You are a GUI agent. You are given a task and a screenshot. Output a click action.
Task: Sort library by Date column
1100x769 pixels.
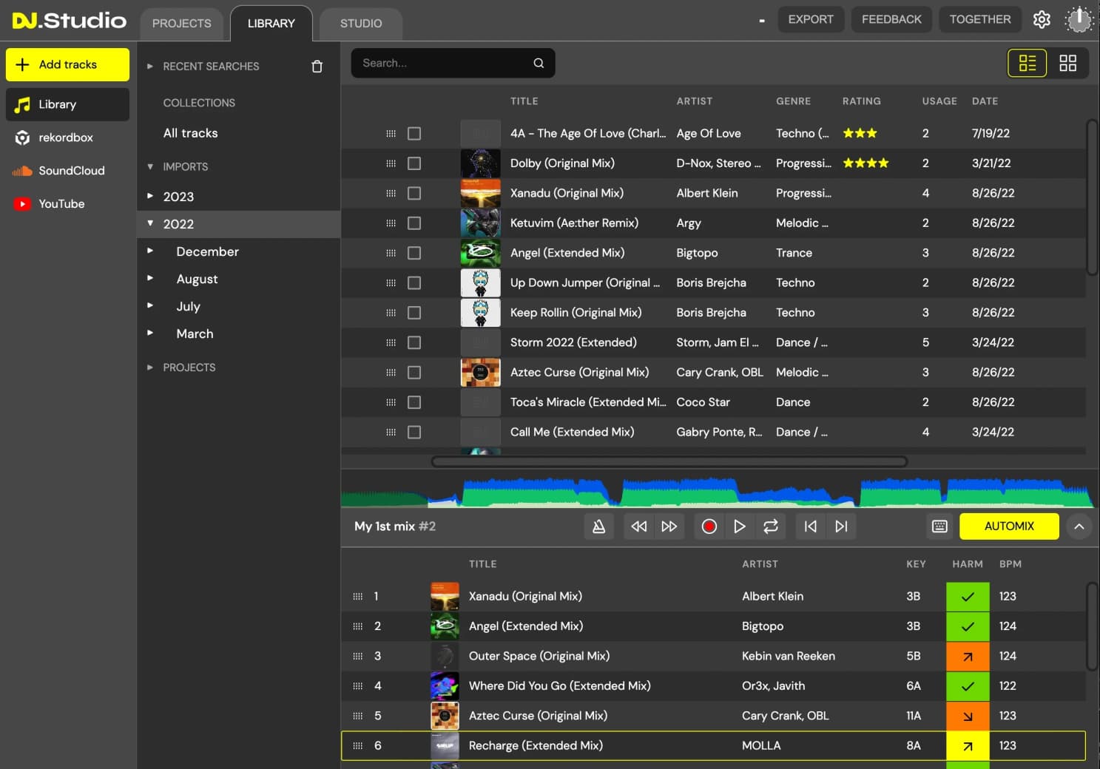[x=985, y=101]
